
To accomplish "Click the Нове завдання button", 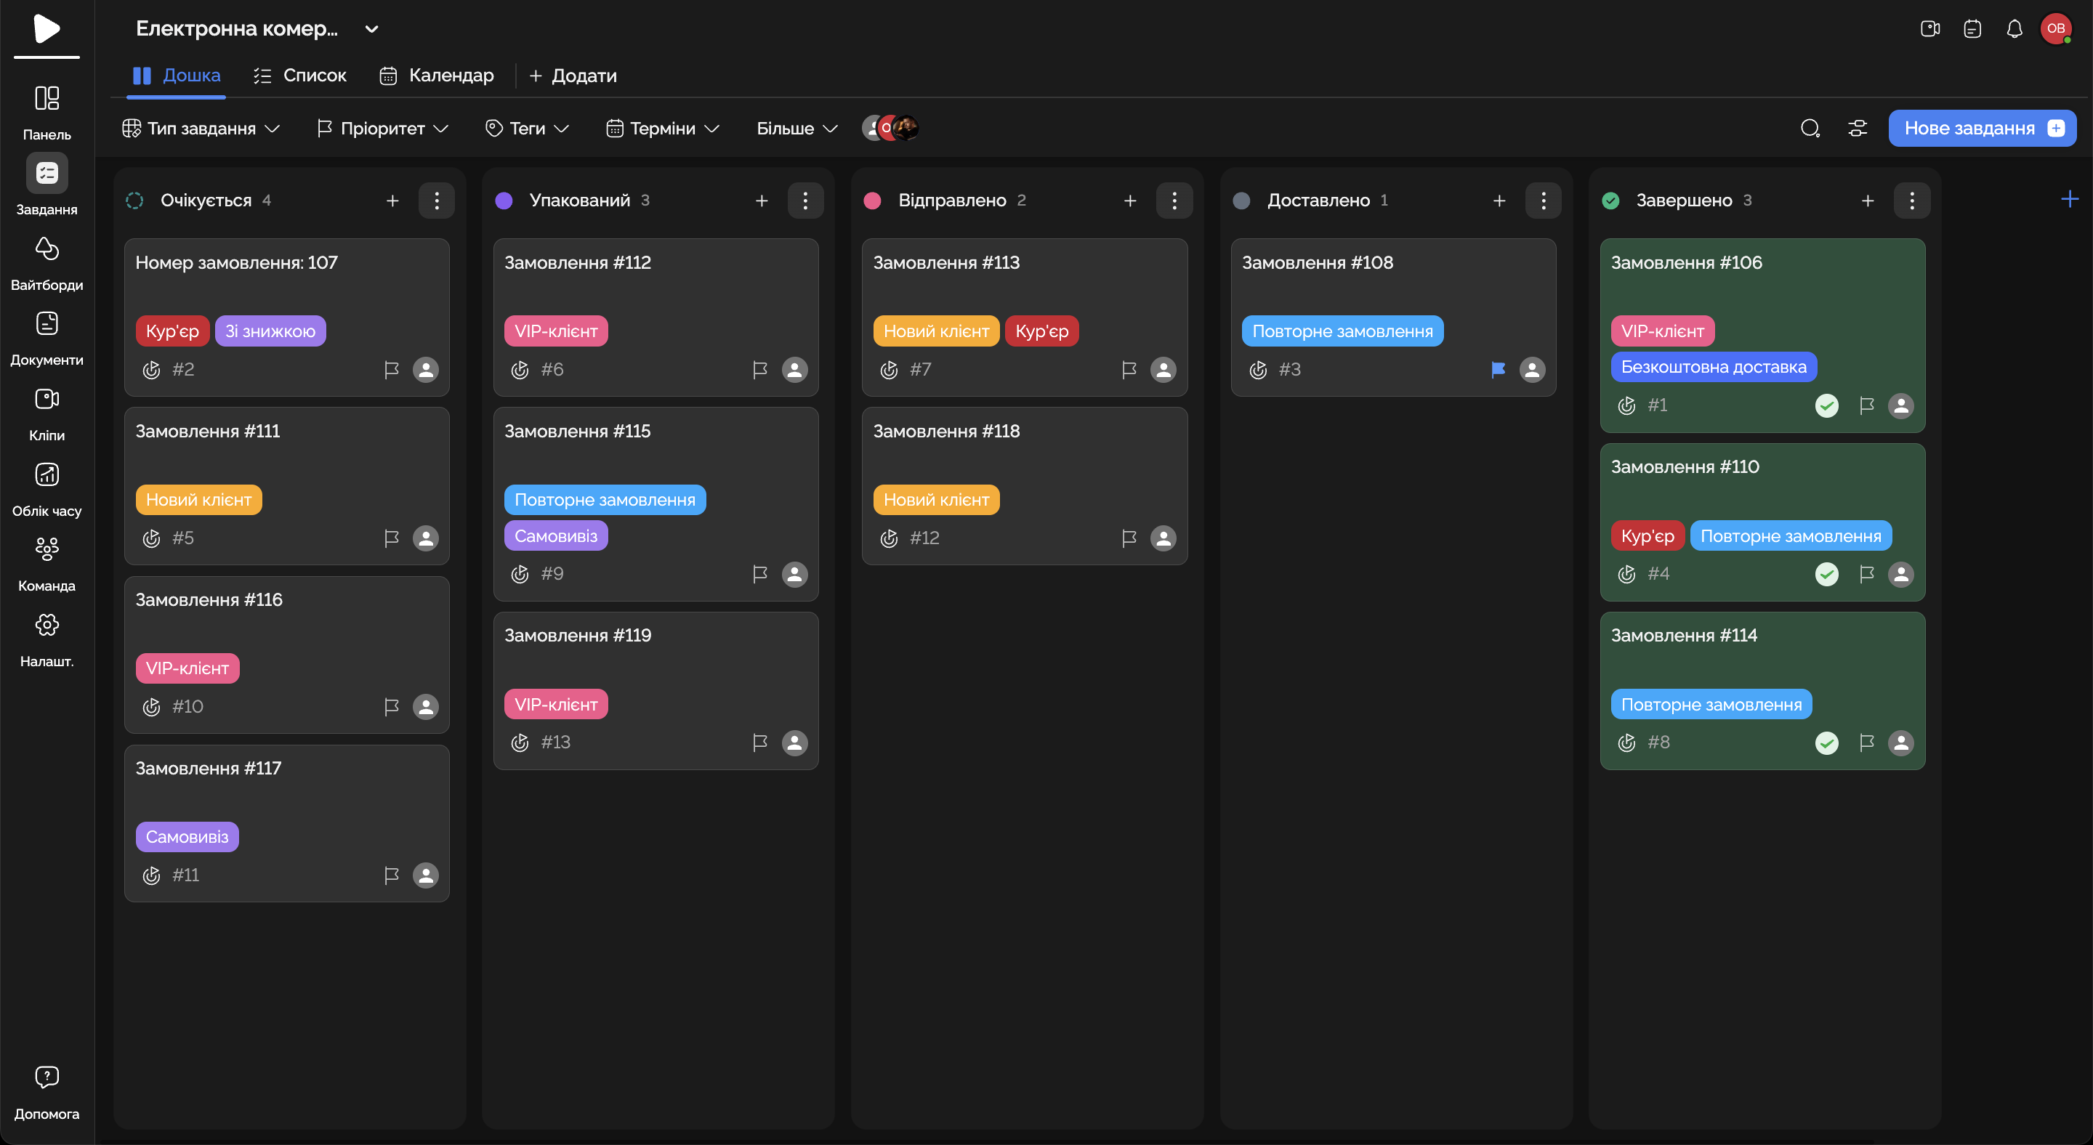I will pos(1981,129).
